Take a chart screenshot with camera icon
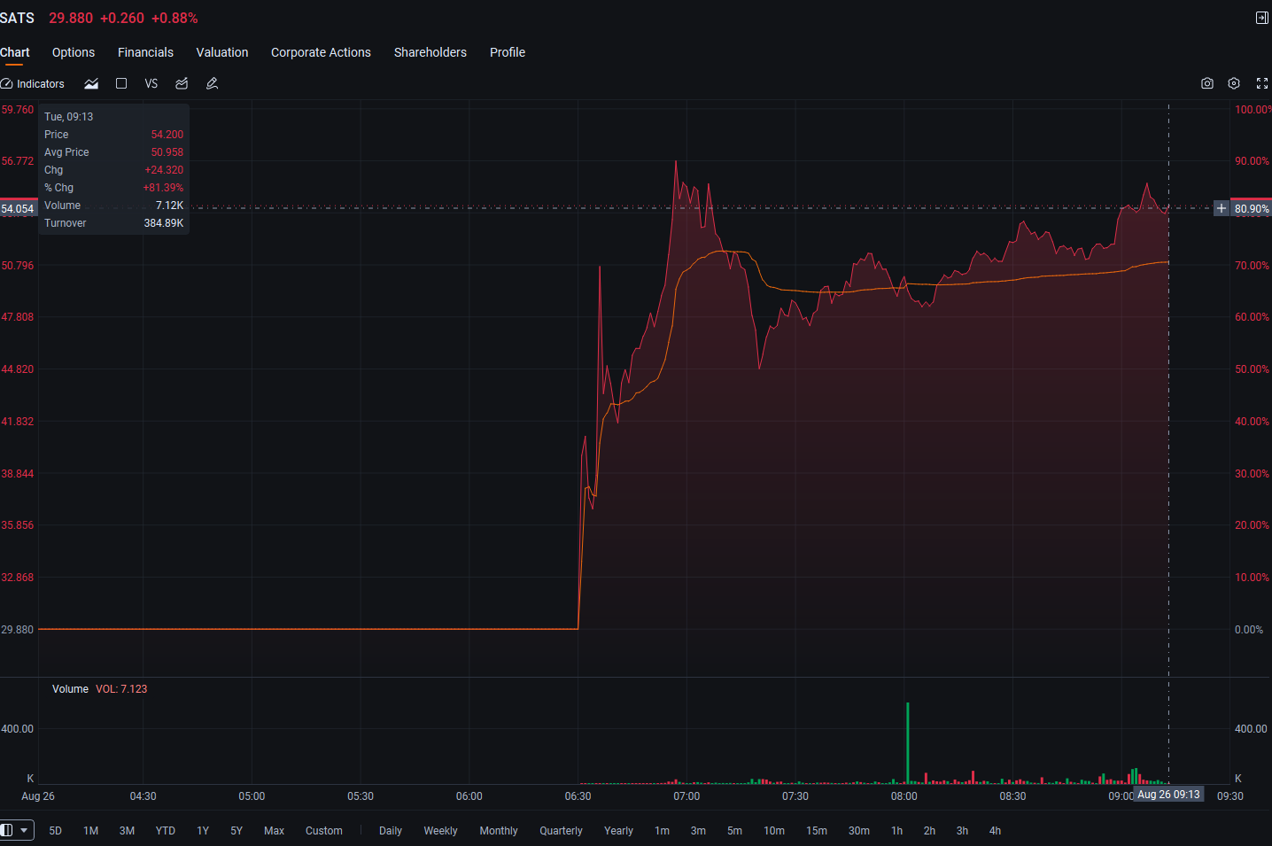This screenshot has height=846, width=1272. pos(1207,83)
